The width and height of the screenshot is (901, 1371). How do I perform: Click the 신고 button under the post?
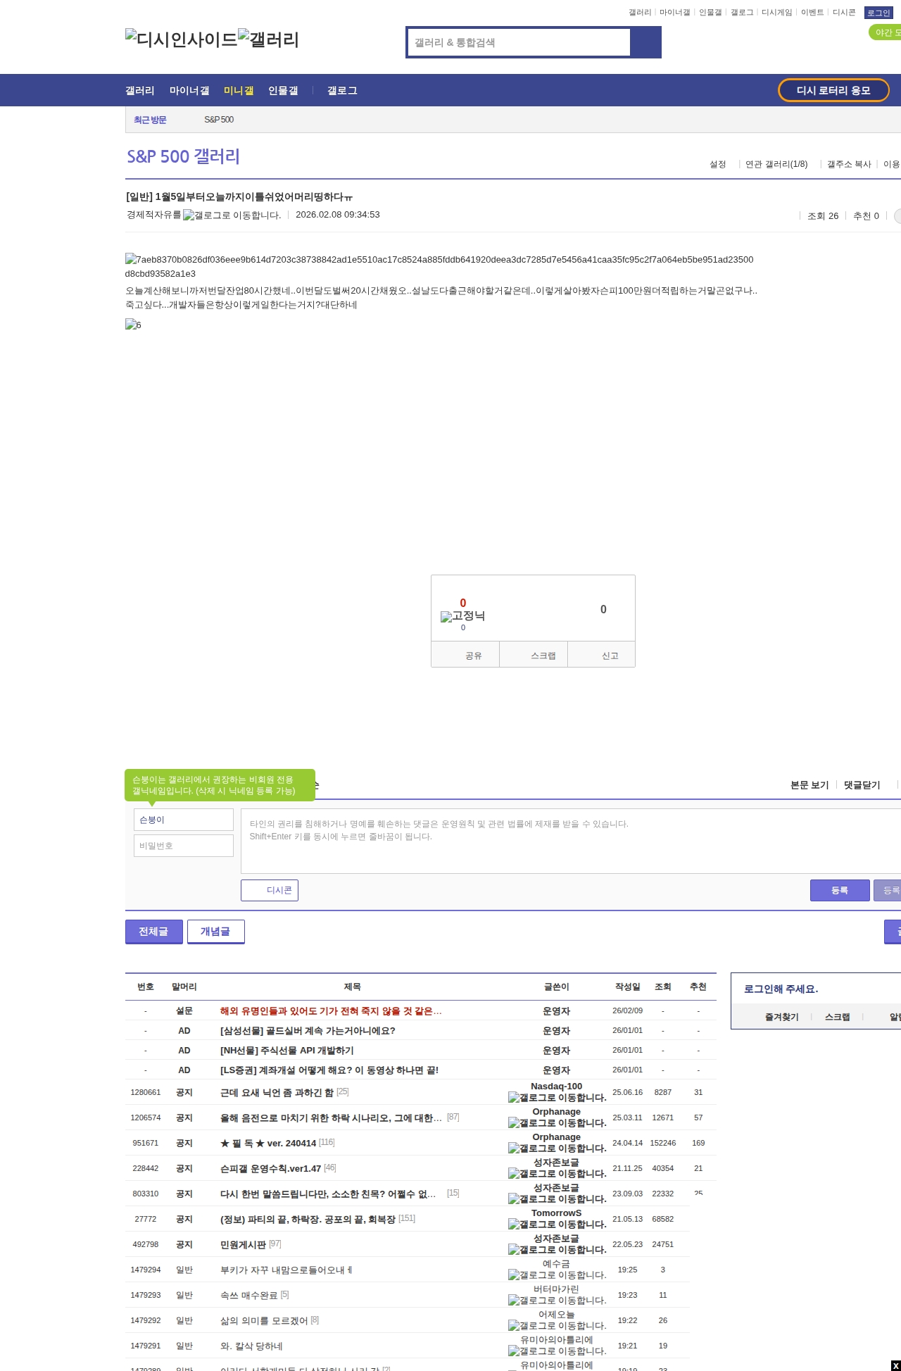[x=602, y=655]
